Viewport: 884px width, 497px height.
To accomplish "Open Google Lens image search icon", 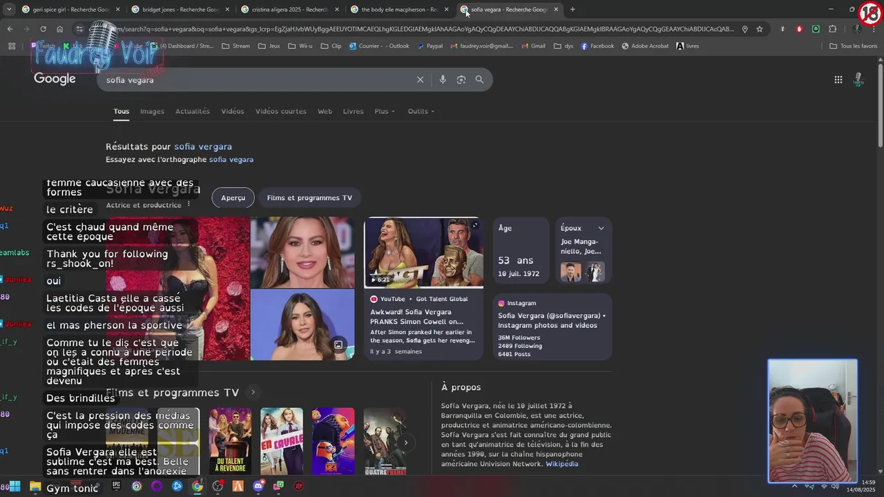I will tap(461, 79).
